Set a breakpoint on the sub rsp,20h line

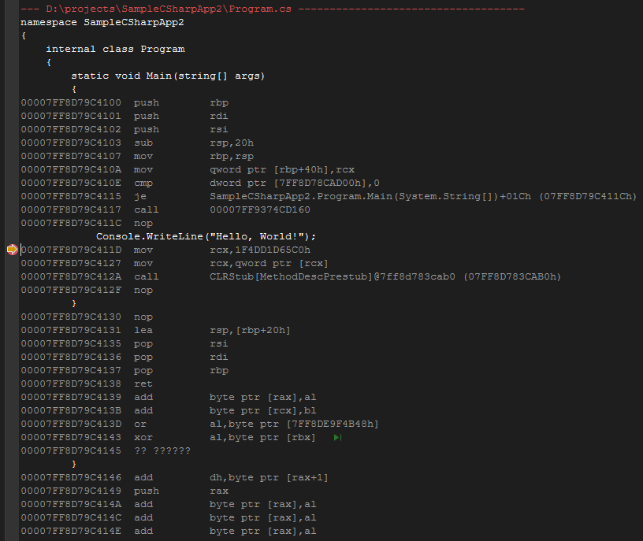tap(11, 143)
